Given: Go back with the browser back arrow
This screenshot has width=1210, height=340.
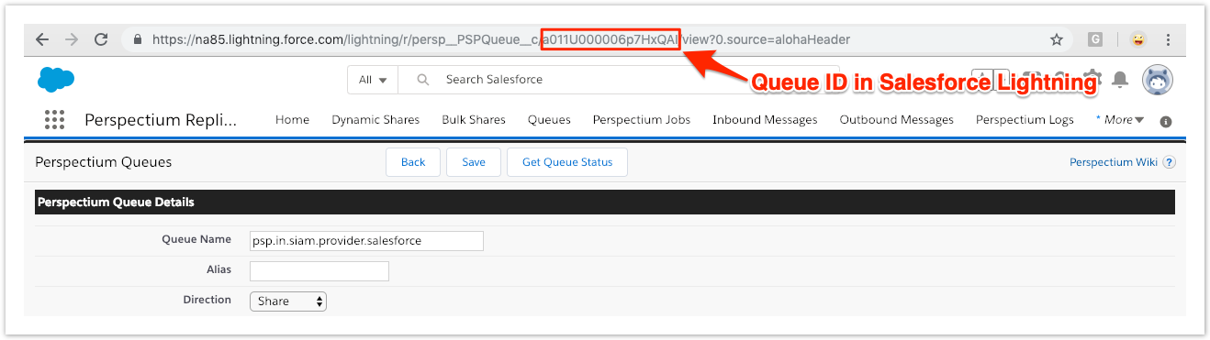Looking at the screenshot, I should tap(42, 39).
